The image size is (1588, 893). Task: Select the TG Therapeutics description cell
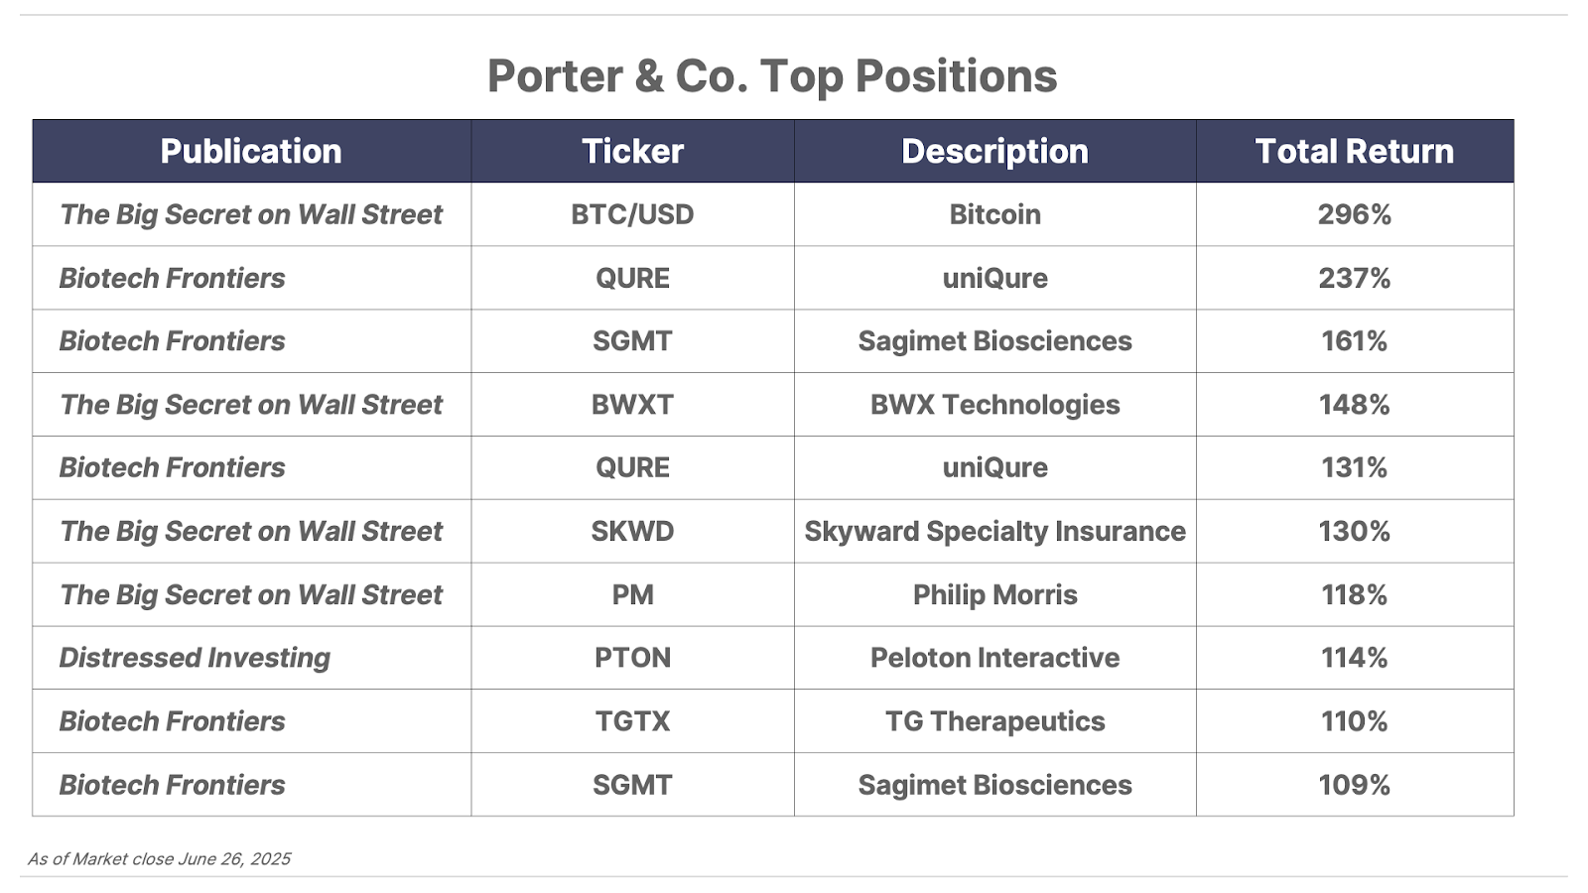tap(994, 721)
